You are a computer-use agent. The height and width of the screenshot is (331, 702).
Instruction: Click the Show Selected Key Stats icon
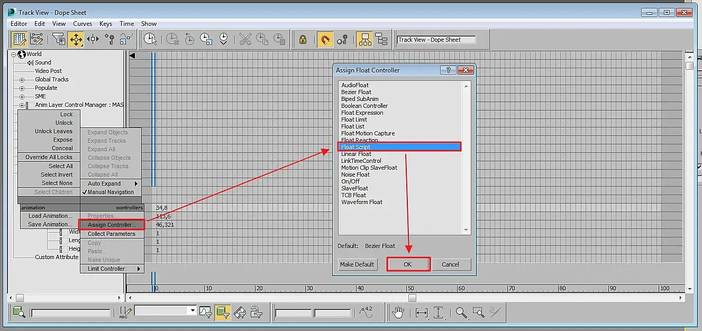pyautogui.click(x=366, y=312)
